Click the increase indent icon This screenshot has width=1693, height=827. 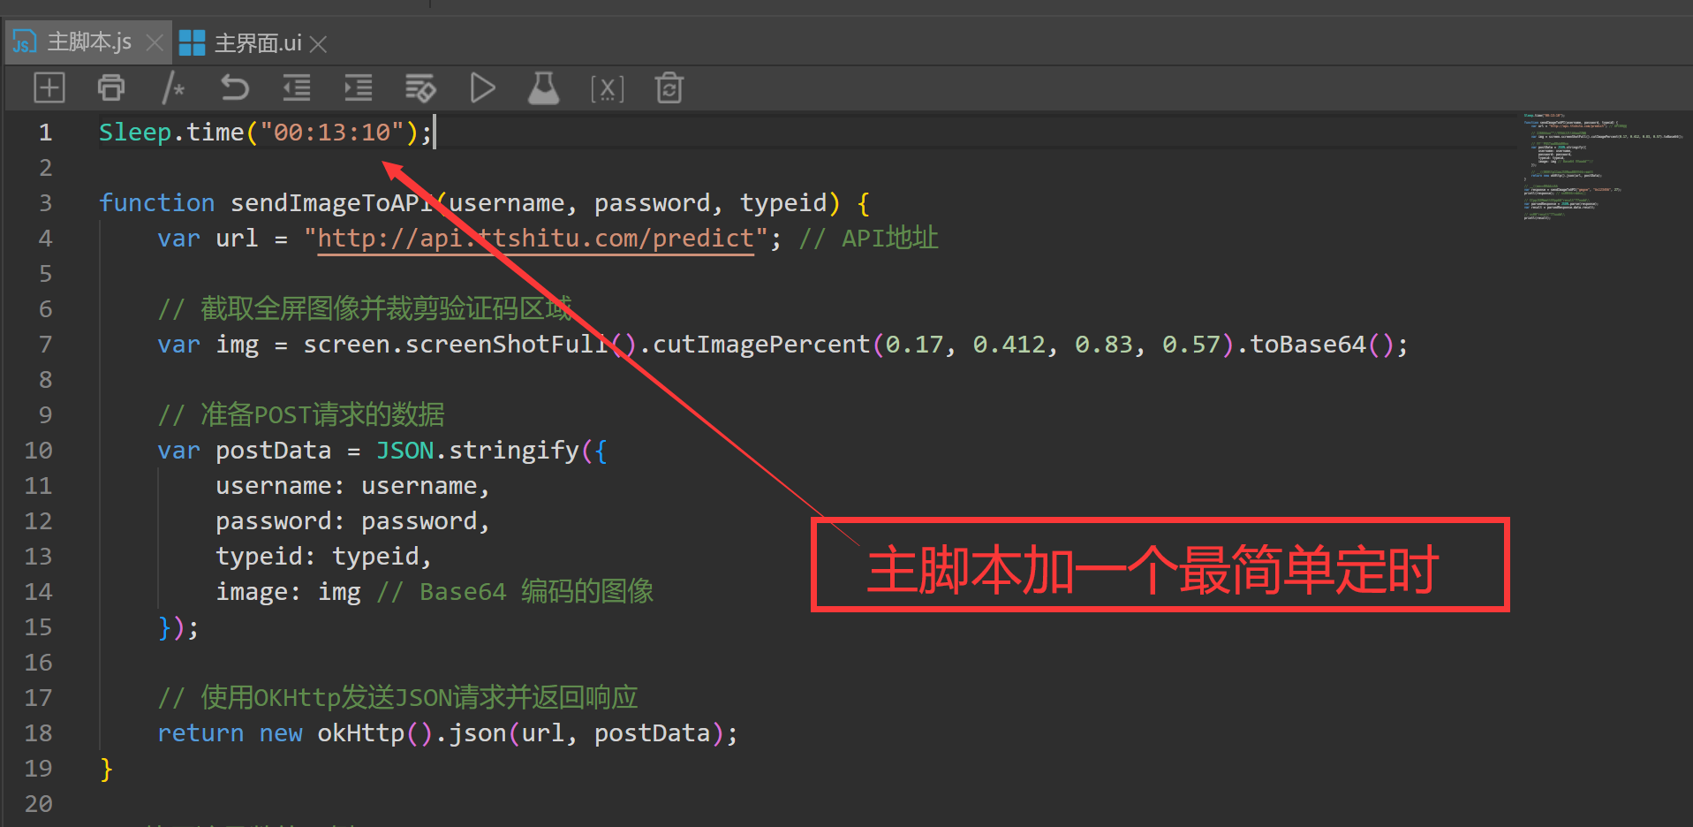point(359,87)
